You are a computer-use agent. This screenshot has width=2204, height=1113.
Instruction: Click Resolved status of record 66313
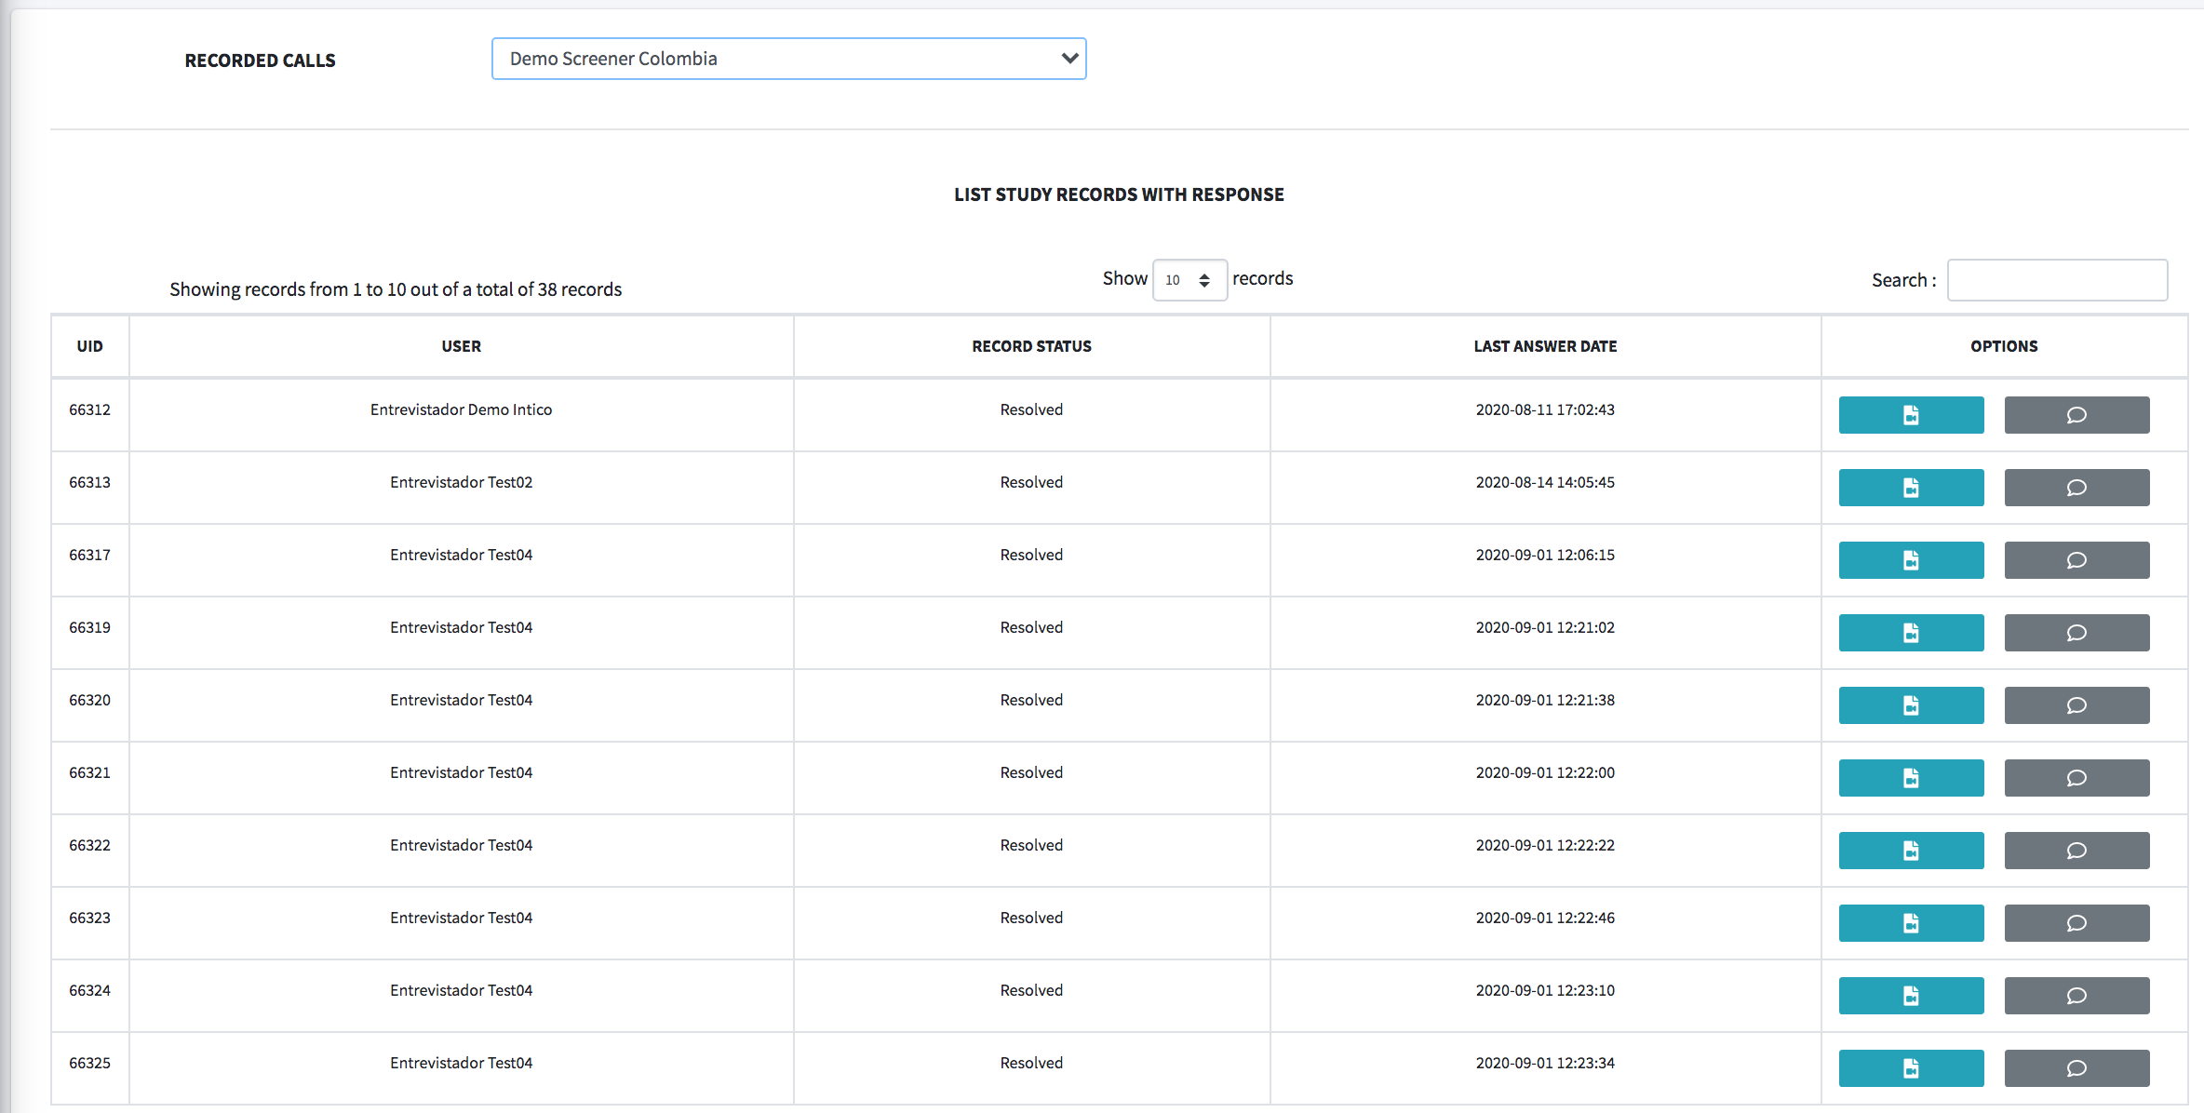point(1031,482)
